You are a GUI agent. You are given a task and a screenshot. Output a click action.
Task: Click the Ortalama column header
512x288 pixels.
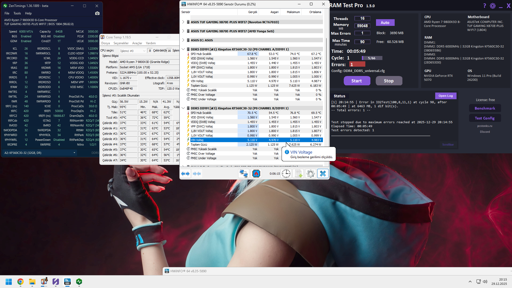[312, 12]
